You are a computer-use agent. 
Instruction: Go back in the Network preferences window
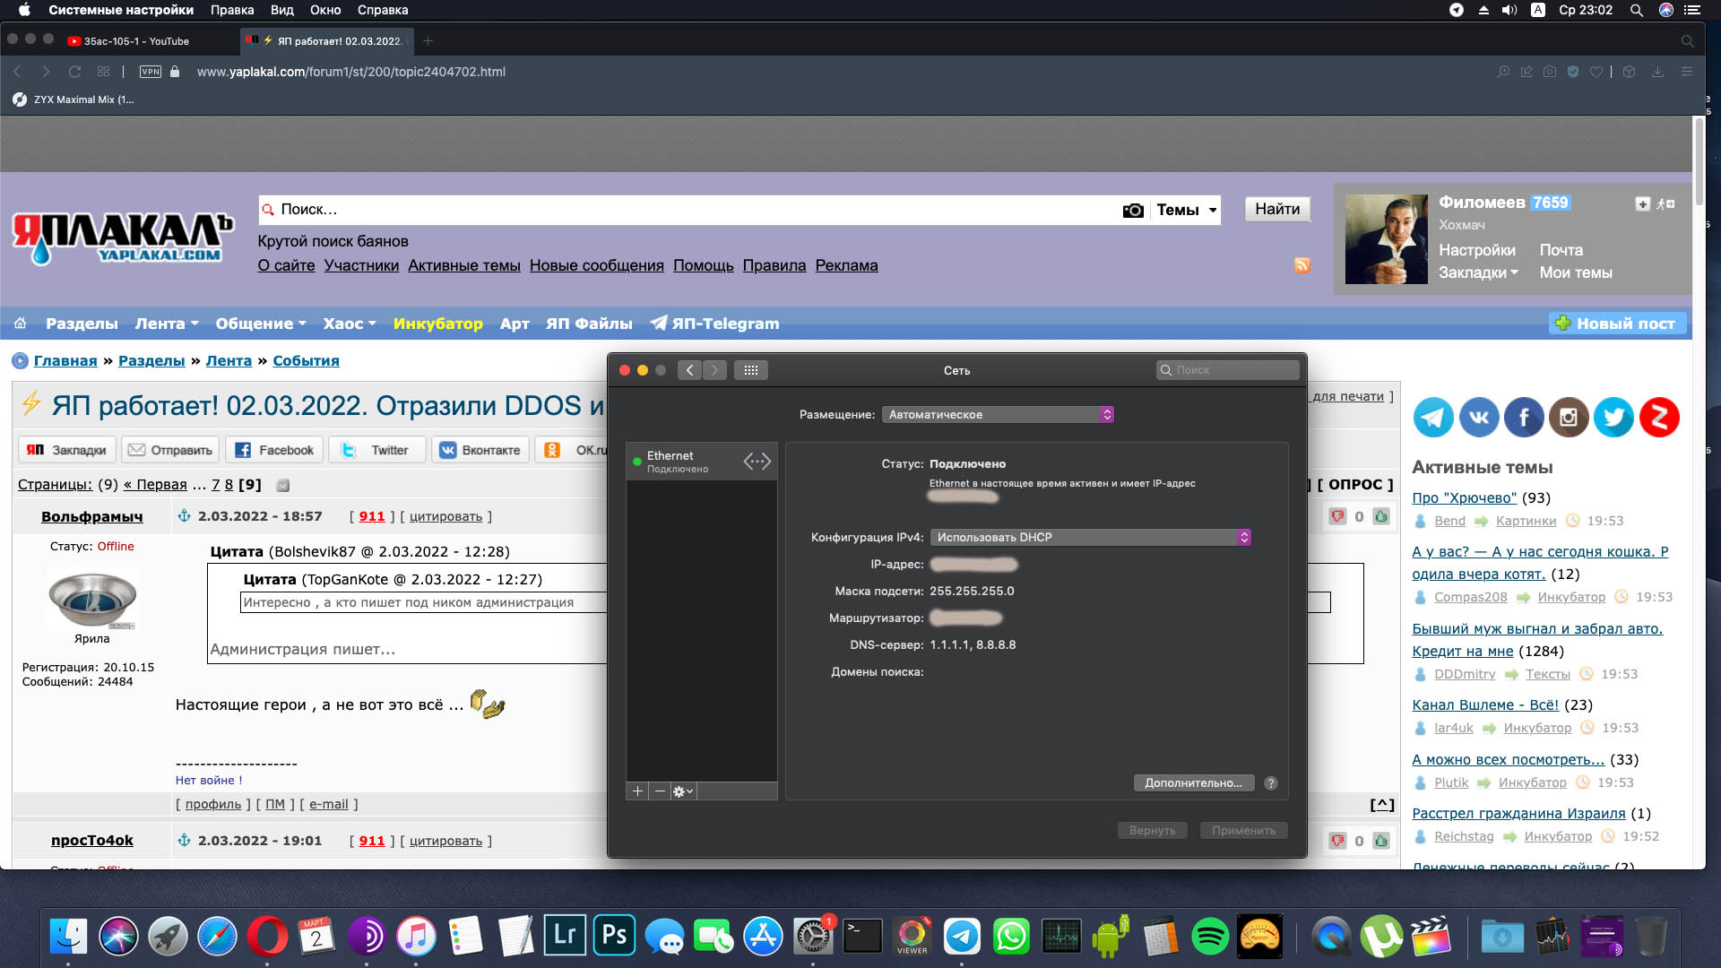click(689, 370)
